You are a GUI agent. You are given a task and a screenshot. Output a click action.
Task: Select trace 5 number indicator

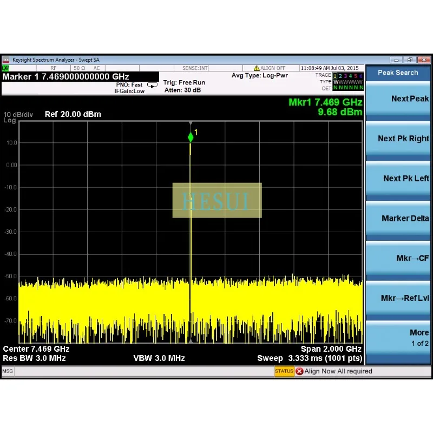pyautogui.click(x=356, y=76)
